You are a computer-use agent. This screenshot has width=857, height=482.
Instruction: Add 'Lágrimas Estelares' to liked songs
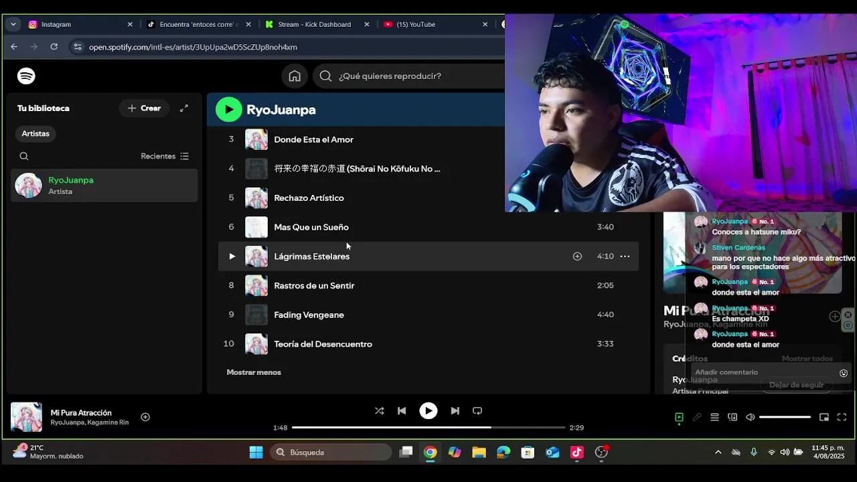(x=577, y=256)
